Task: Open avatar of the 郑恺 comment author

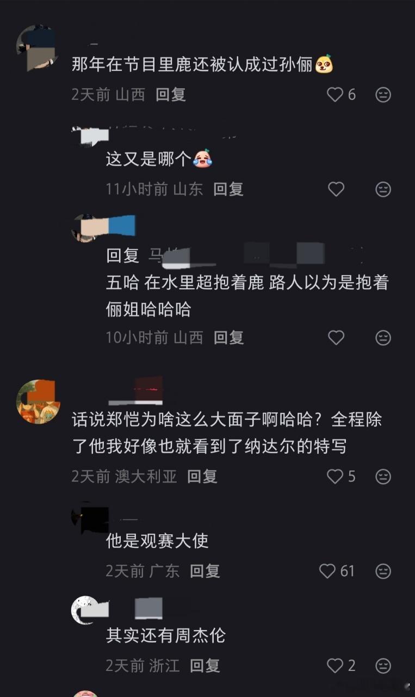Action: pyautogui.click(x=38, y=401)
